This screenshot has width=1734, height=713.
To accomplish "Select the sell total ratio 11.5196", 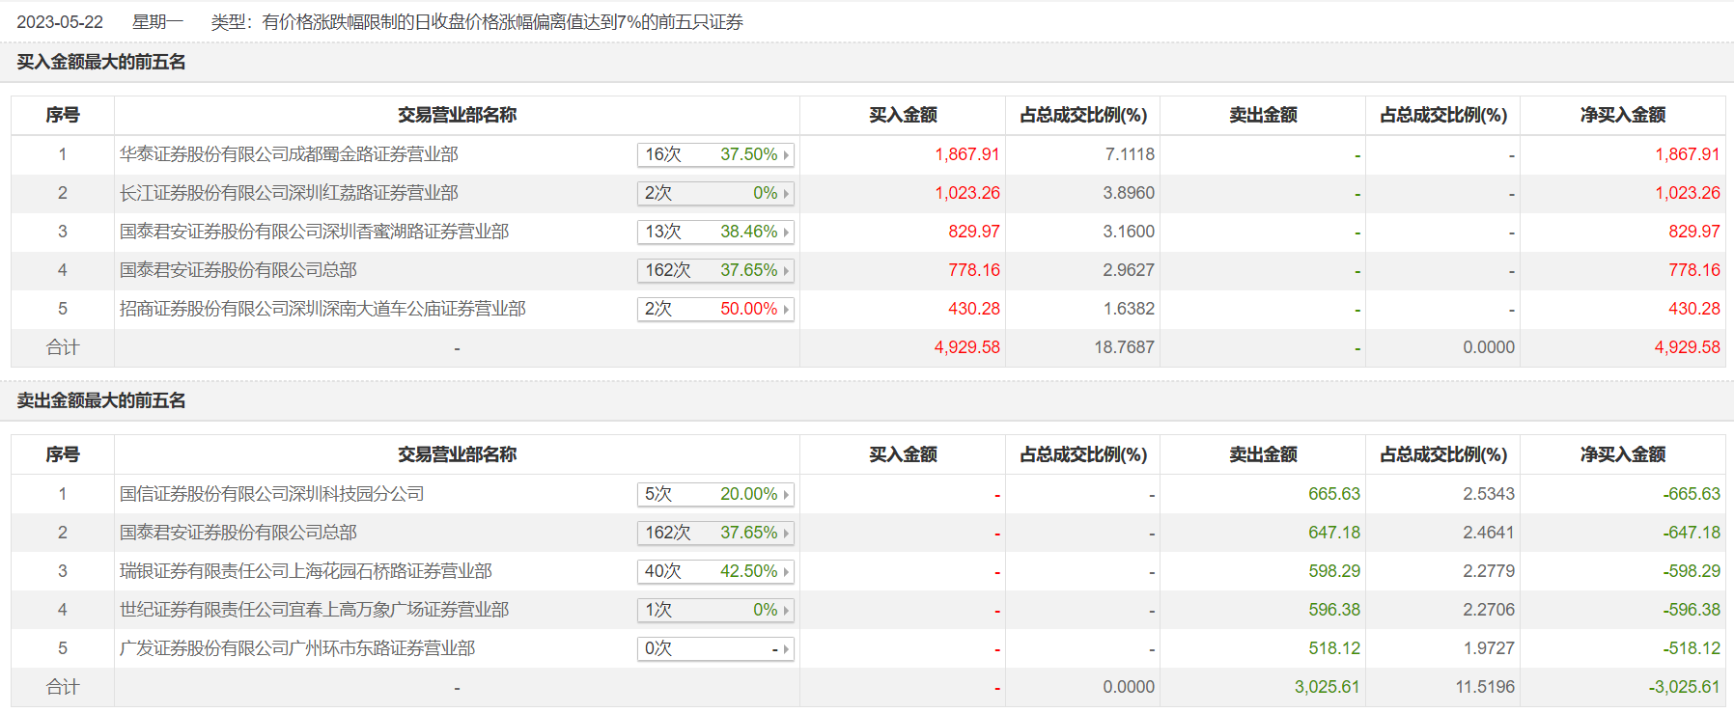I will point(1485,687).
